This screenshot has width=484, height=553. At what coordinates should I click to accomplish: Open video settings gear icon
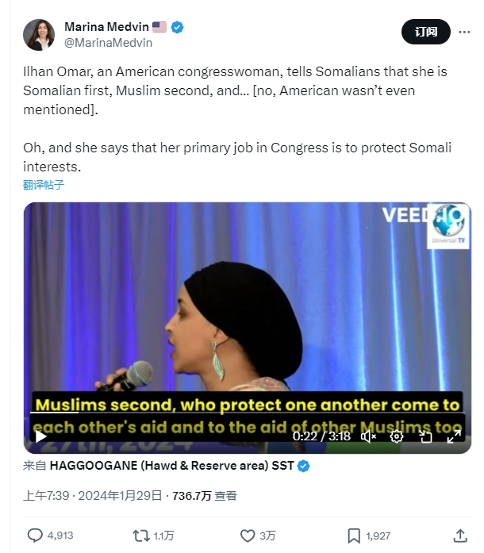[397, 436]
